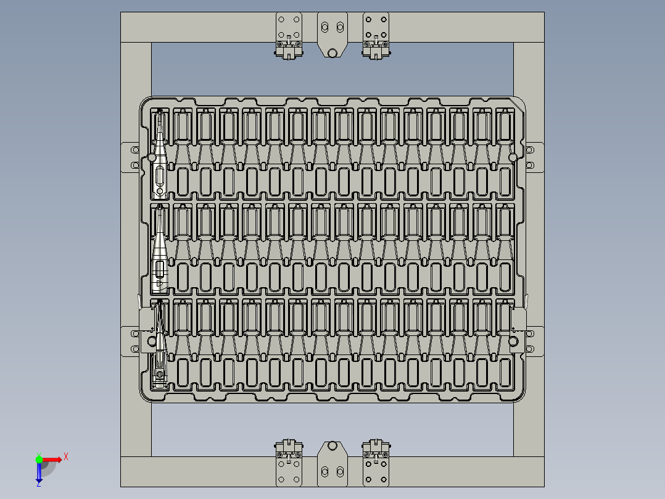Select the clamp block right of the top latch plate
Image resolution: width=665 pixels, height=499 pixels.
click(x=376, y=36)
